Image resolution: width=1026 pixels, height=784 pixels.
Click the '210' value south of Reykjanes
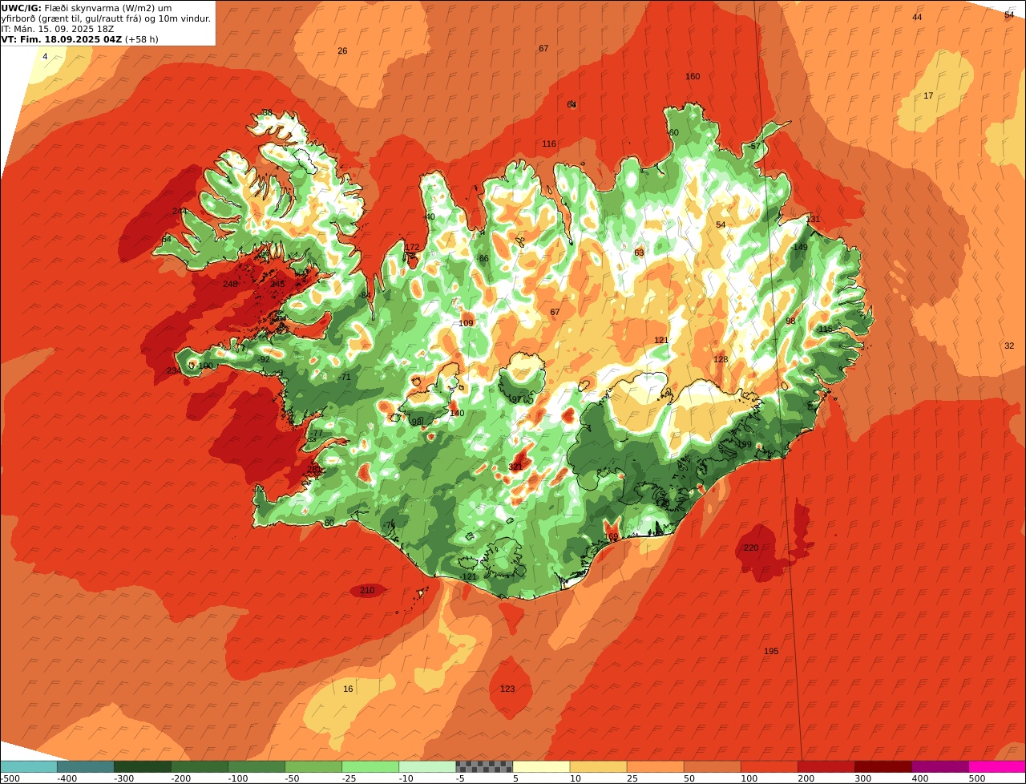click(367, 591)
